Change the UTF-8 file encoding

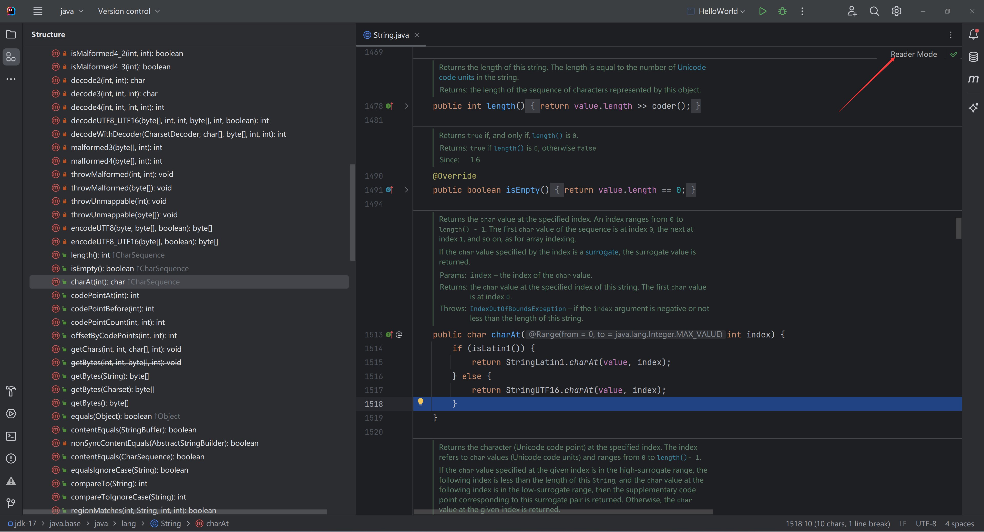[x=926, y=524]
